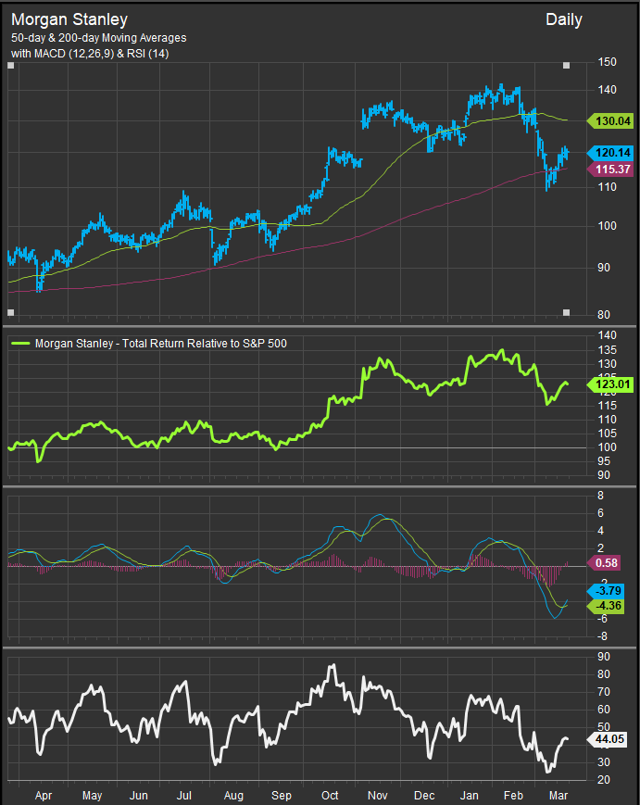This screenshot has height=805, width=640.
Task: Click the May label on the time axis
Action: 93,795
